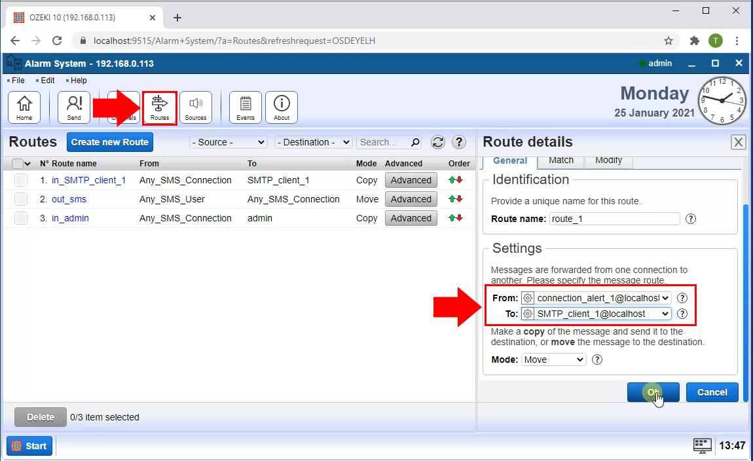Open the Sources toolbar icon
753x461 pixels.
(x=196, y=107)
